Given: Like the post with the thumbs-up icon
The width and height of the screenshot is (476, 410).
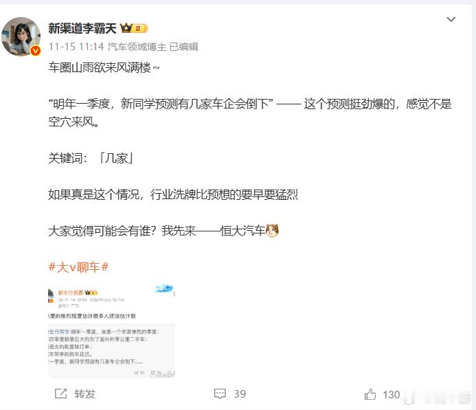Looking at the screenshot, I should [x=370, y=394].
